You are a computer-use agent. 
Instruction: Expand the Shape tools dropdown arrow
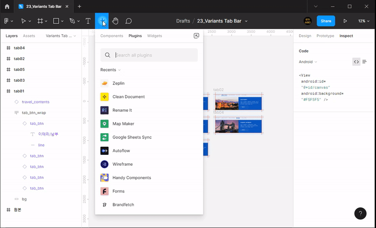62,21
